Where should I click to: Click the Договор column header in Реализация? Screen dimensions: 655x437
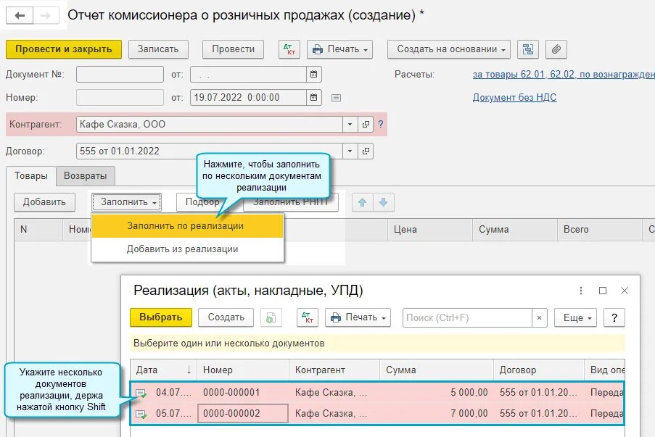pyautogui.click(x=538, y=370)
